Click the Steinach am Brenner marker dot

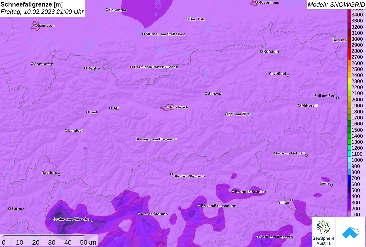pos(176,139)
